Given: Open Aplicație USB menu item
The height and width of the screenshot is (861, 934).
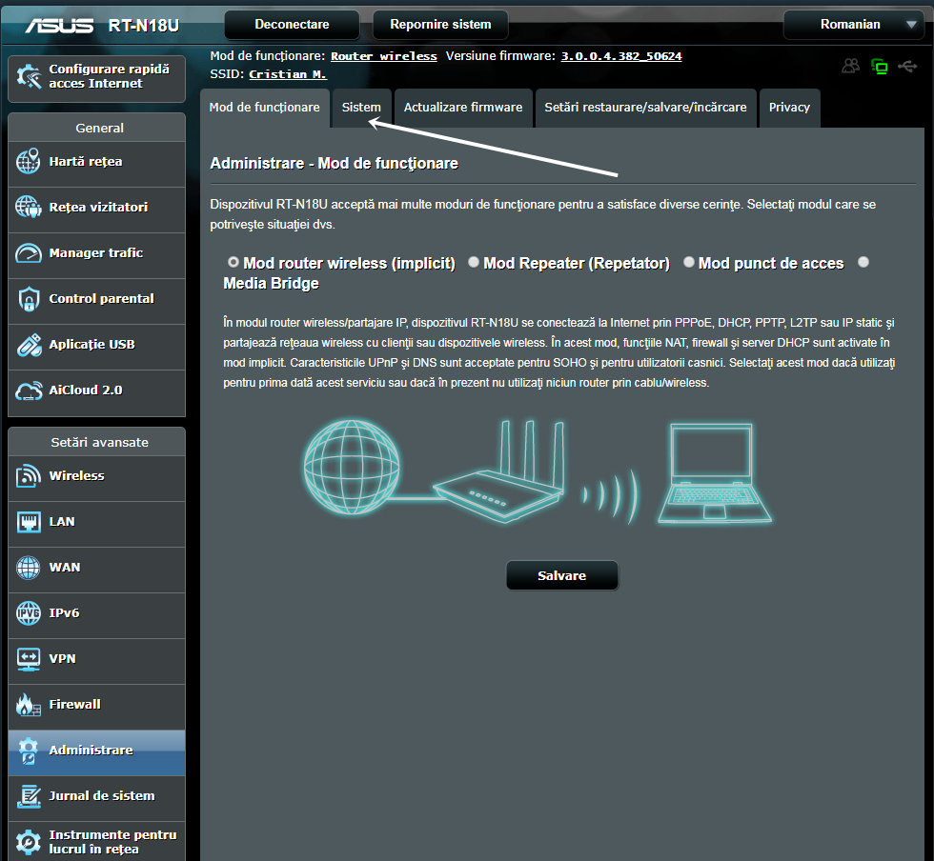Looking at the screenshot, I should coord(97,346).
